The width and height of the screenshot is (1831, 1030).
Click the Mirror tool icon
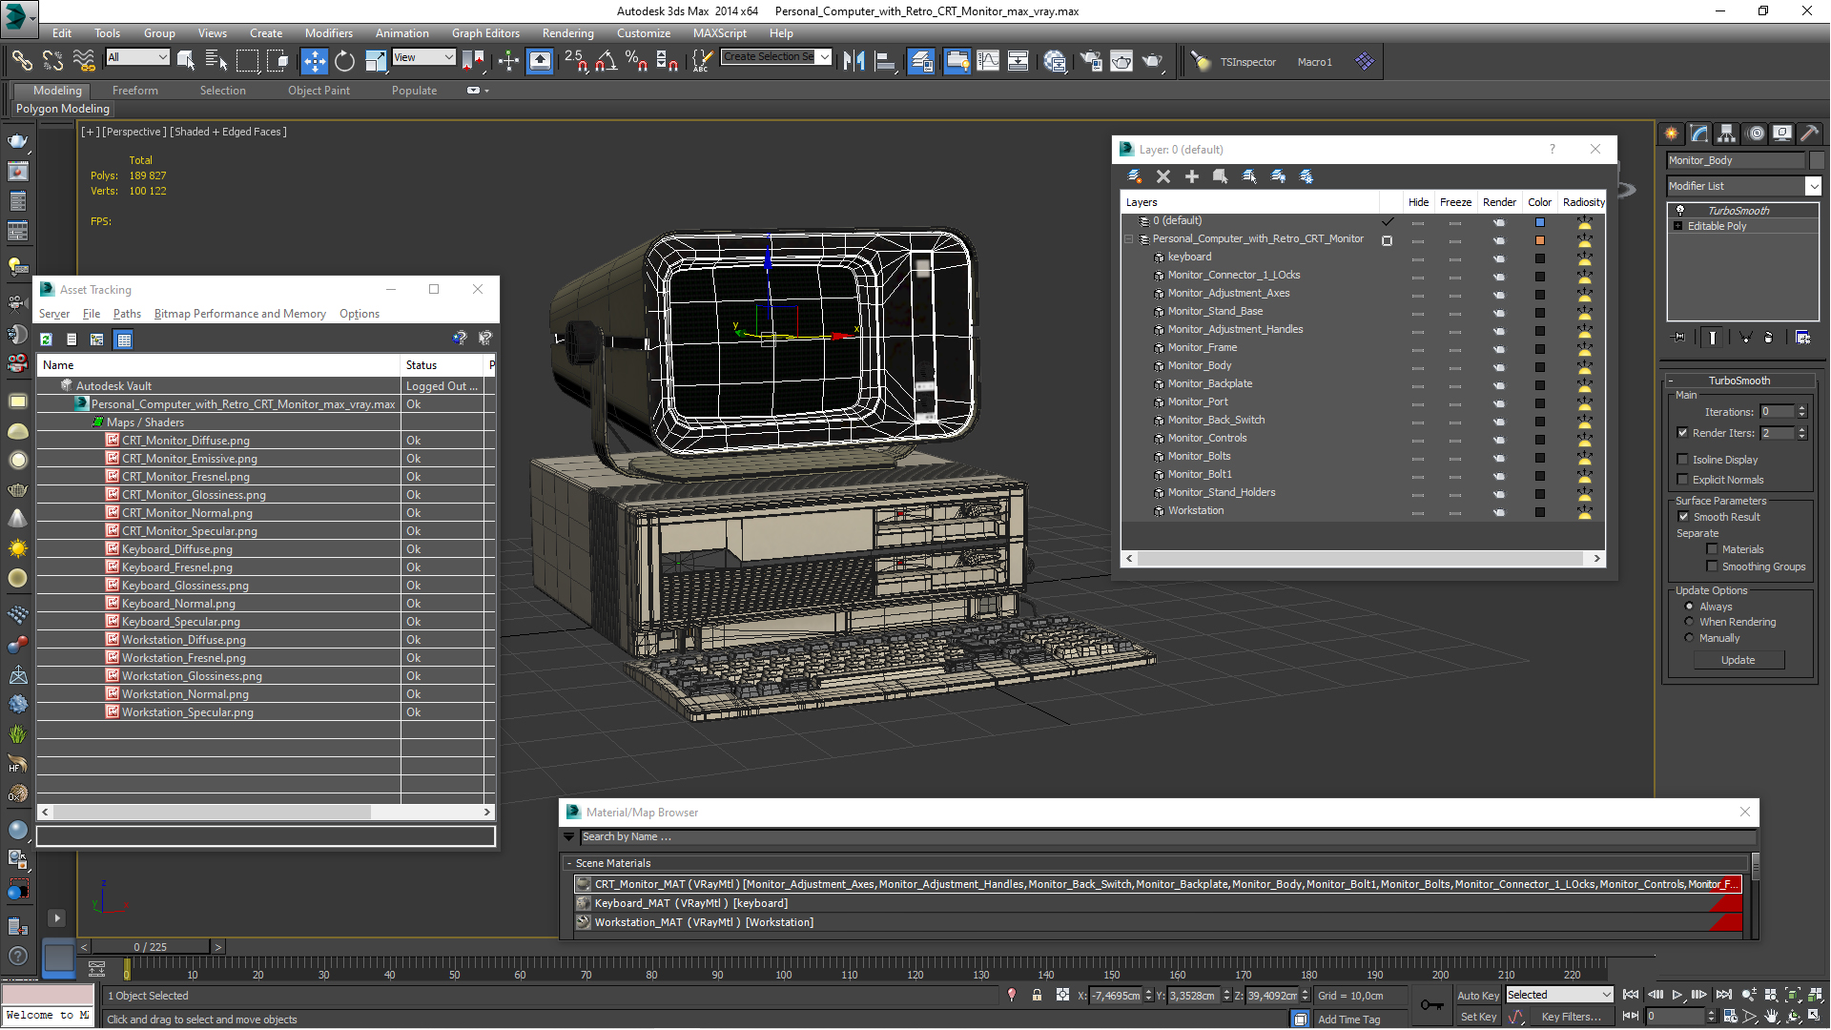[854, 61]
